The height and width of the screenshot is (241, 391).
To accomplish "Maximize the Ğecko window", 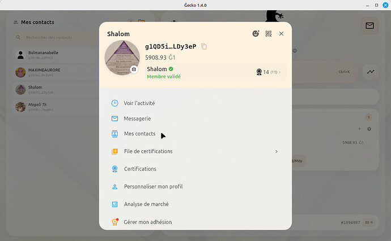I will (376, 5).
